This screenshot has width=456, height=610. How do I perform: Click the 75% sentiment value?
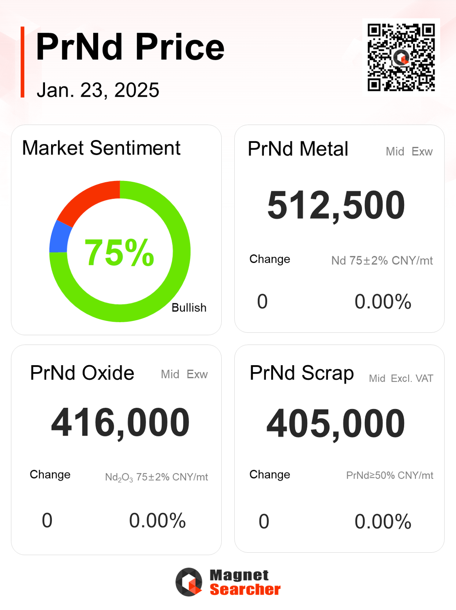click(x=119, y=253)
